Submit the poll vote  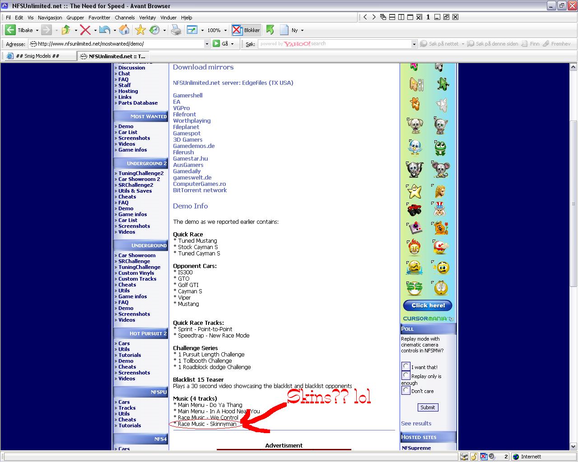click(428, 407)
